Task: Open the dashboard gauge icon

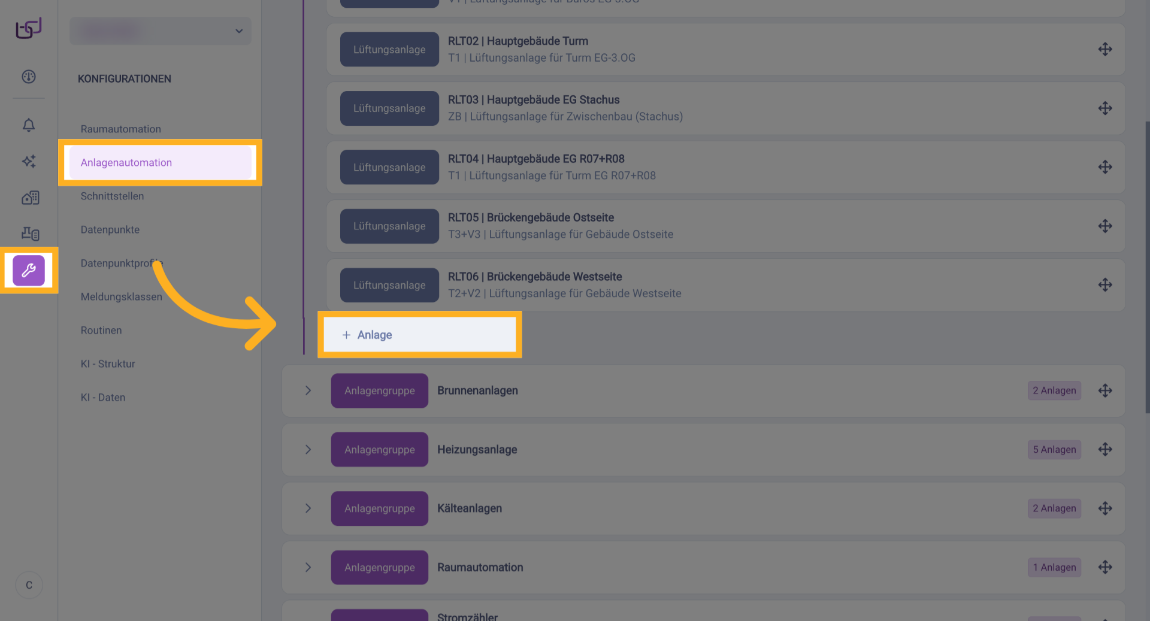Action: point(29,77)
